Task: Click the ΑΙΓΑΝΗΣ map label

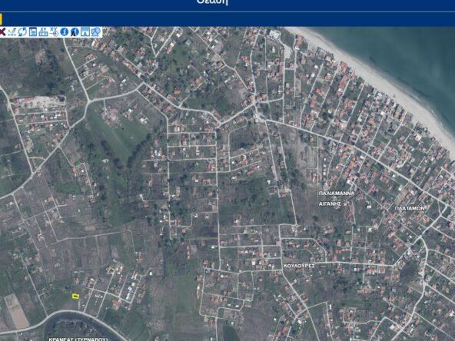Action: [x=330, y=204]
